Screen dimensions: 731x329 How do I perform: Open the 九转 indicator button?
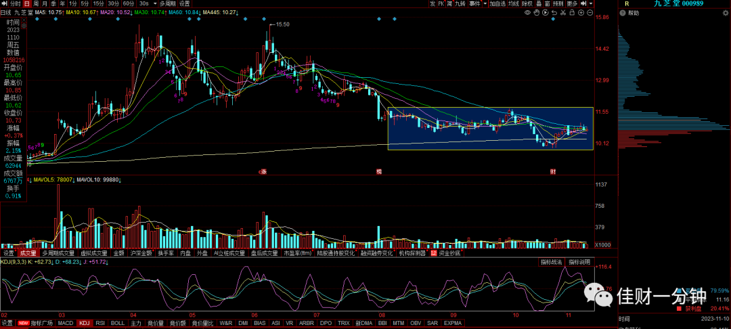click(x=460, y=3)
